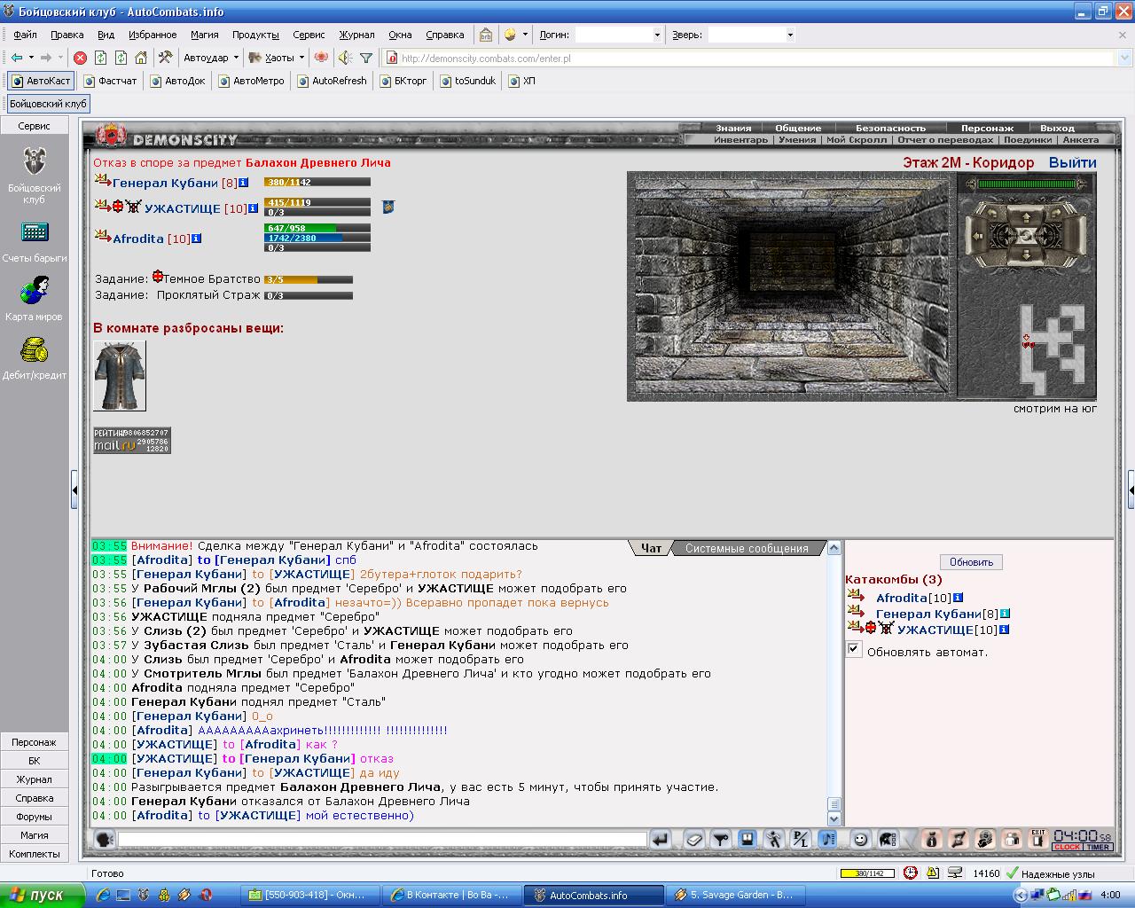Toggle the АвтоКаст button
1135x908 pixels.
41,81
